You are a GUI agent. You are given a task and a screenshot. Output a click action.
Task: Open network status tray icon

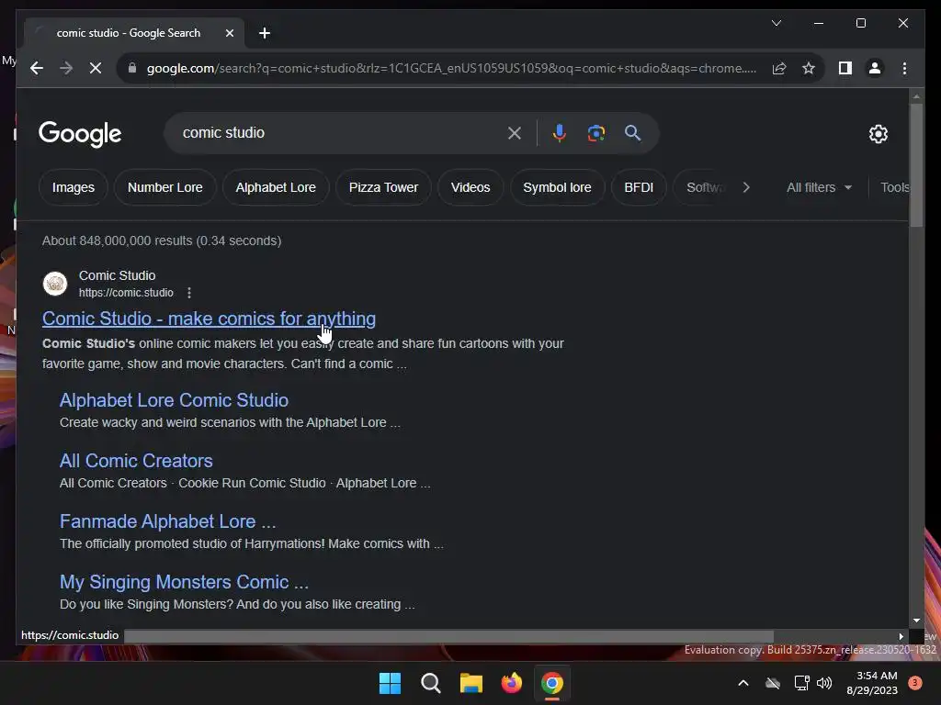tap(801, 683)
